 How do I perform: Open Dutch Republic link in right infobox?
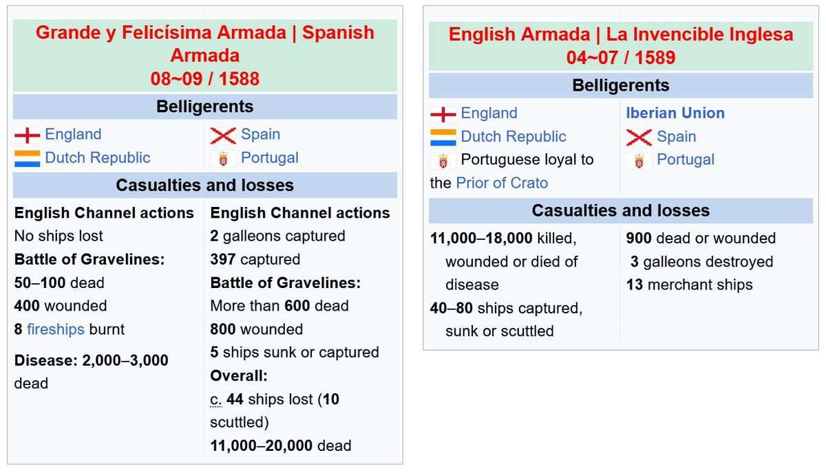(513, 136)
